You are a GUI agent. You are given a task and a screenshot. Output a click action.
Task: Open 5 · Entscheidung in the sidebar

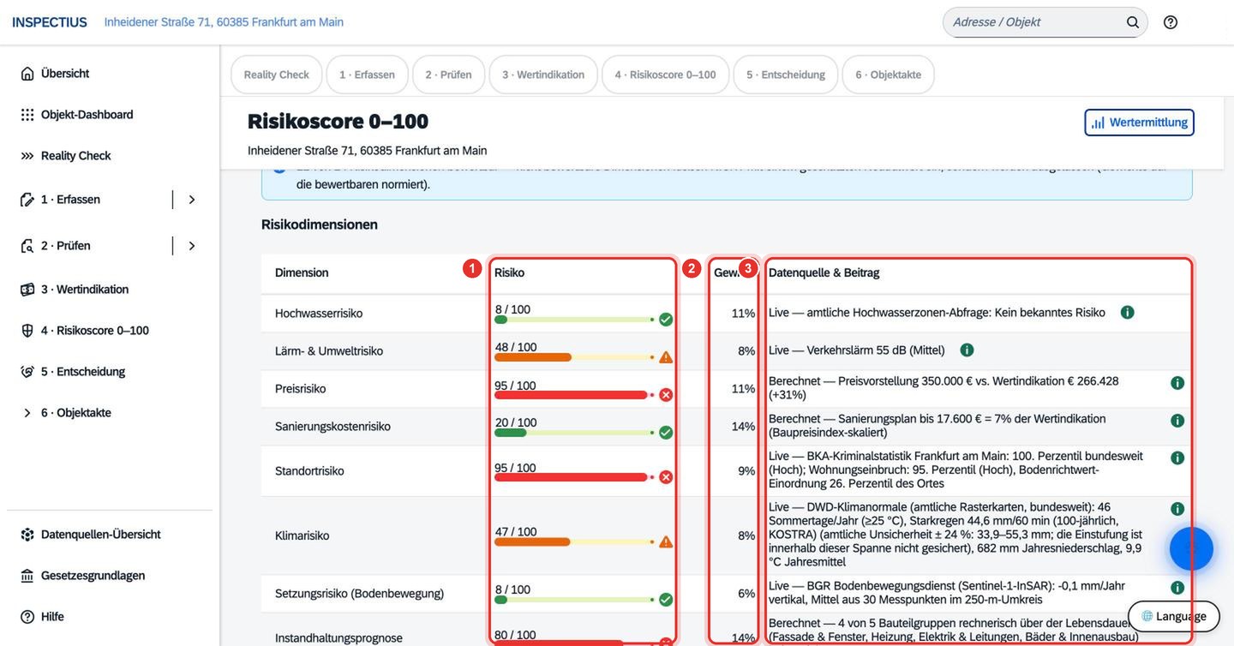pyautogui.click(x=110, y=372)
